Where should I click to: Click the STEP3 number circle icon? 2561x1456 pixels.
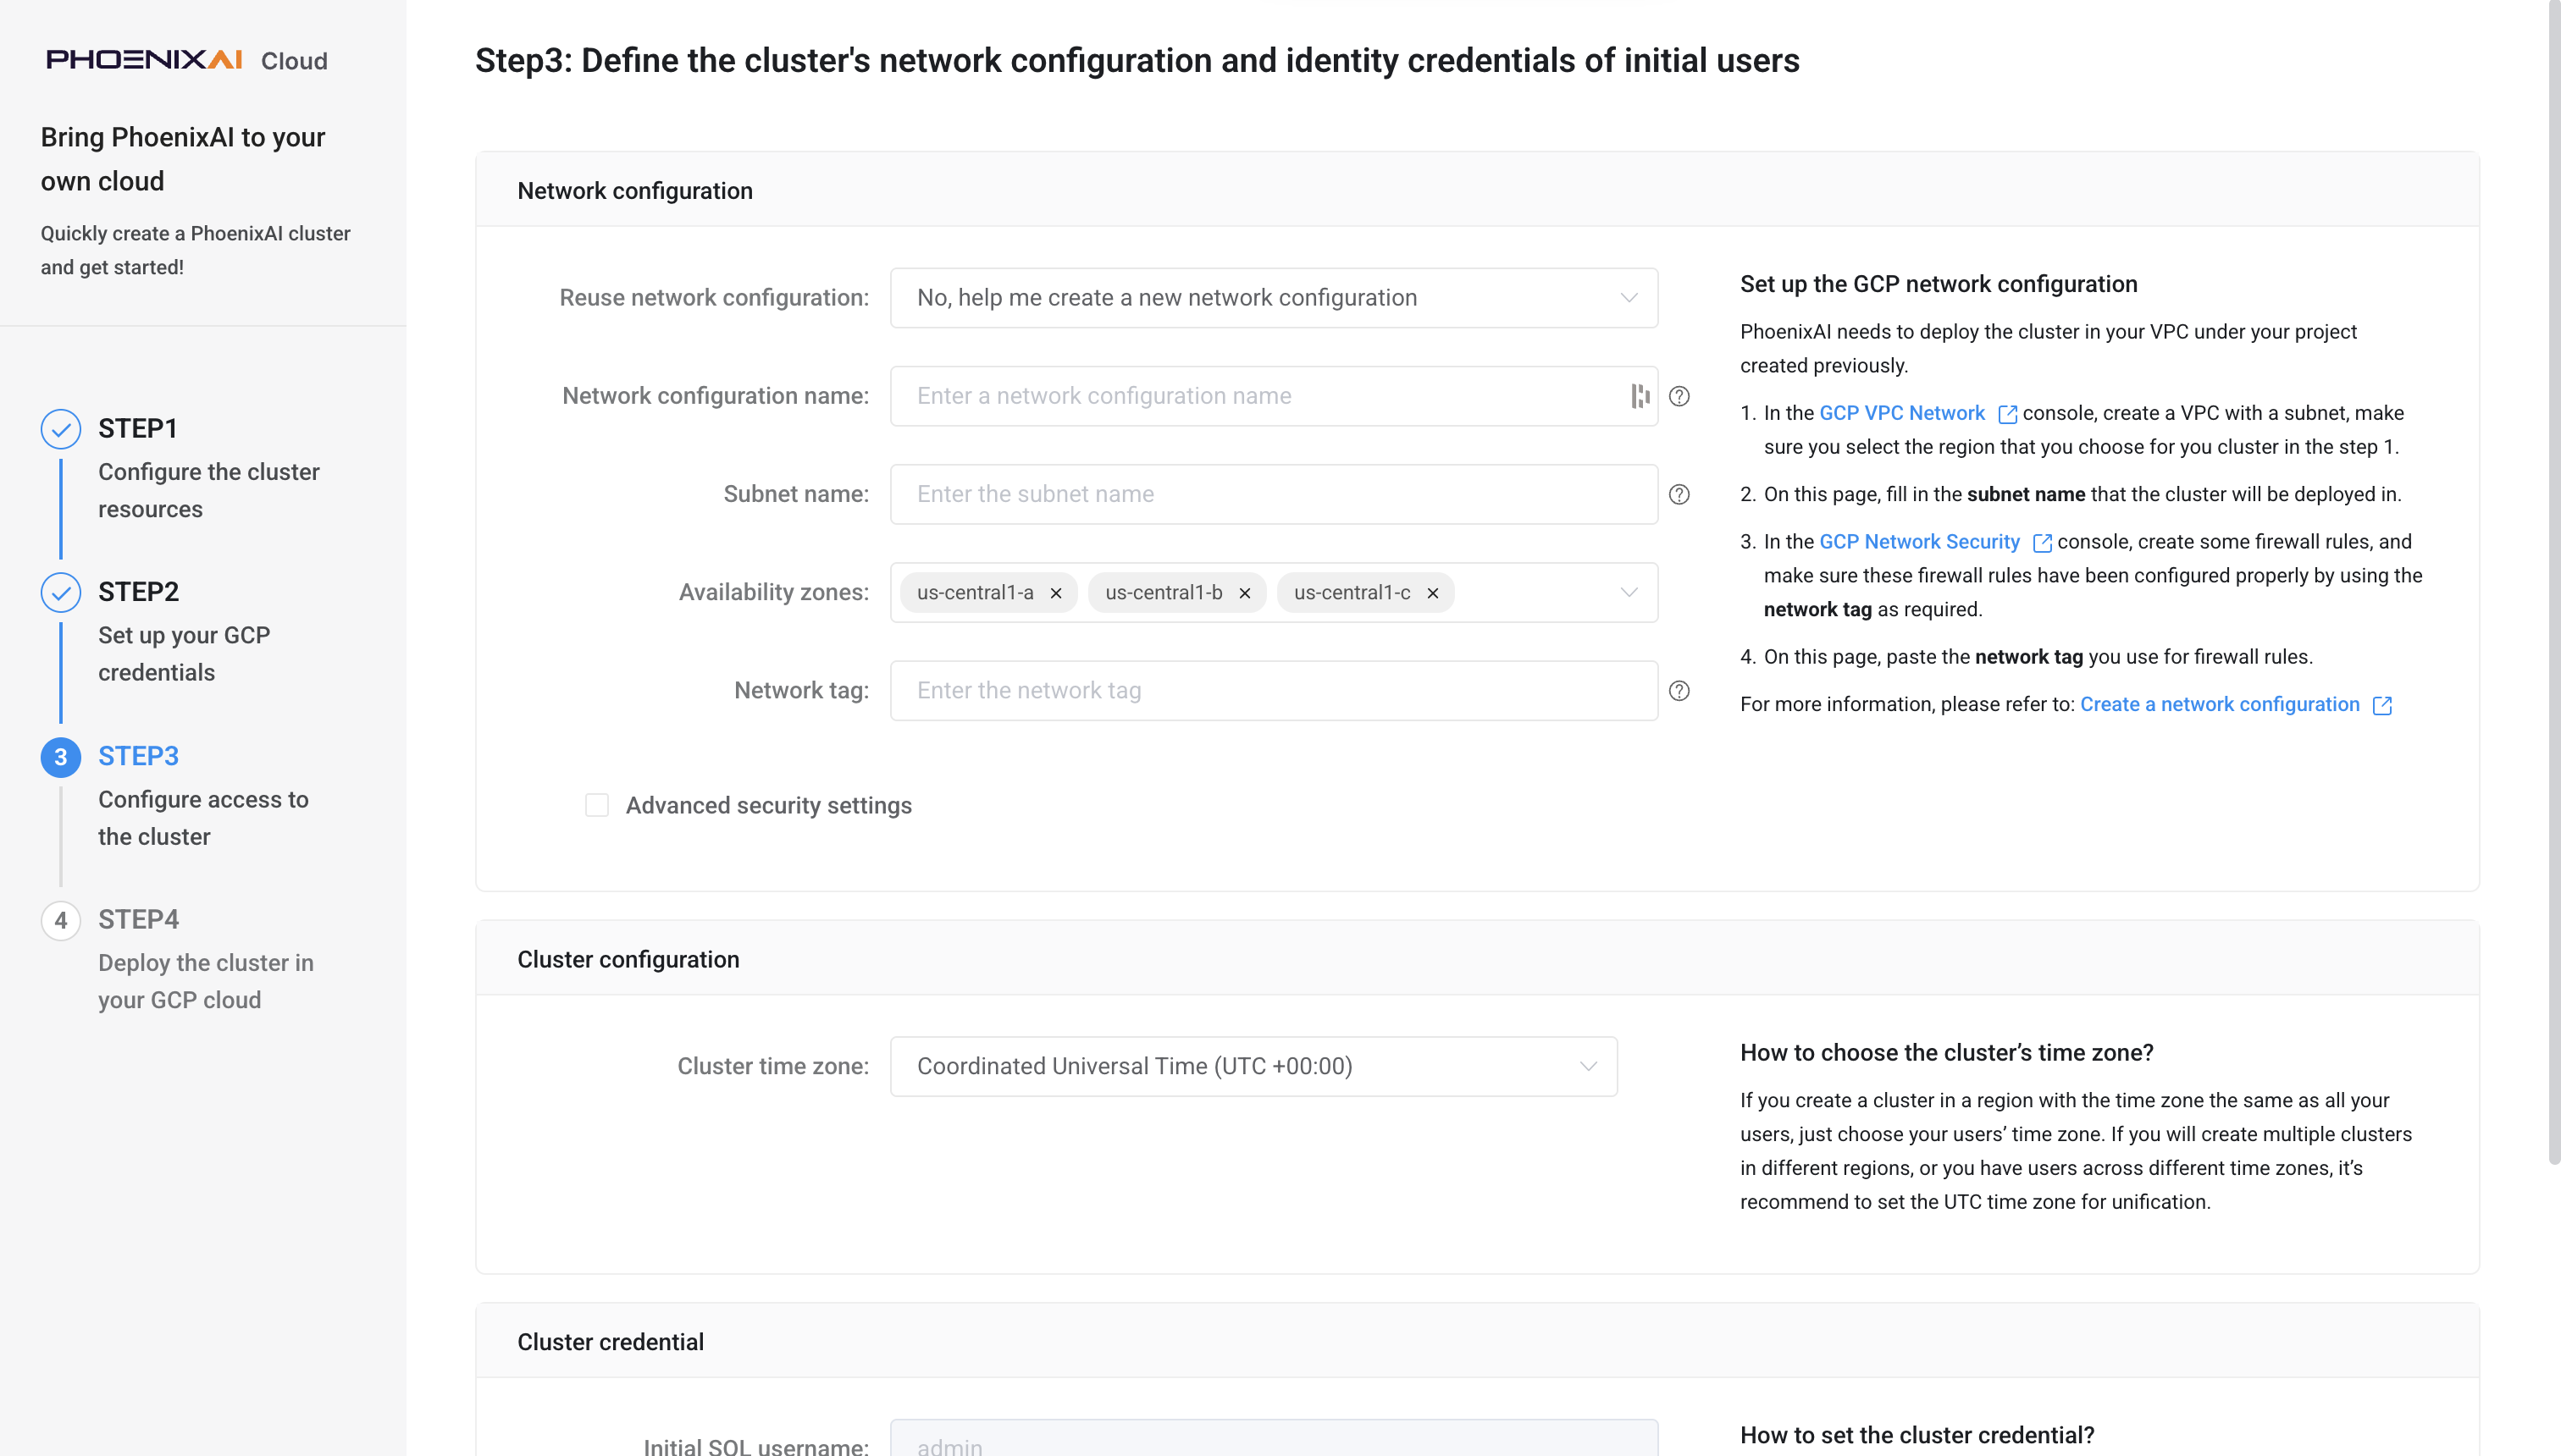point(61,757)
